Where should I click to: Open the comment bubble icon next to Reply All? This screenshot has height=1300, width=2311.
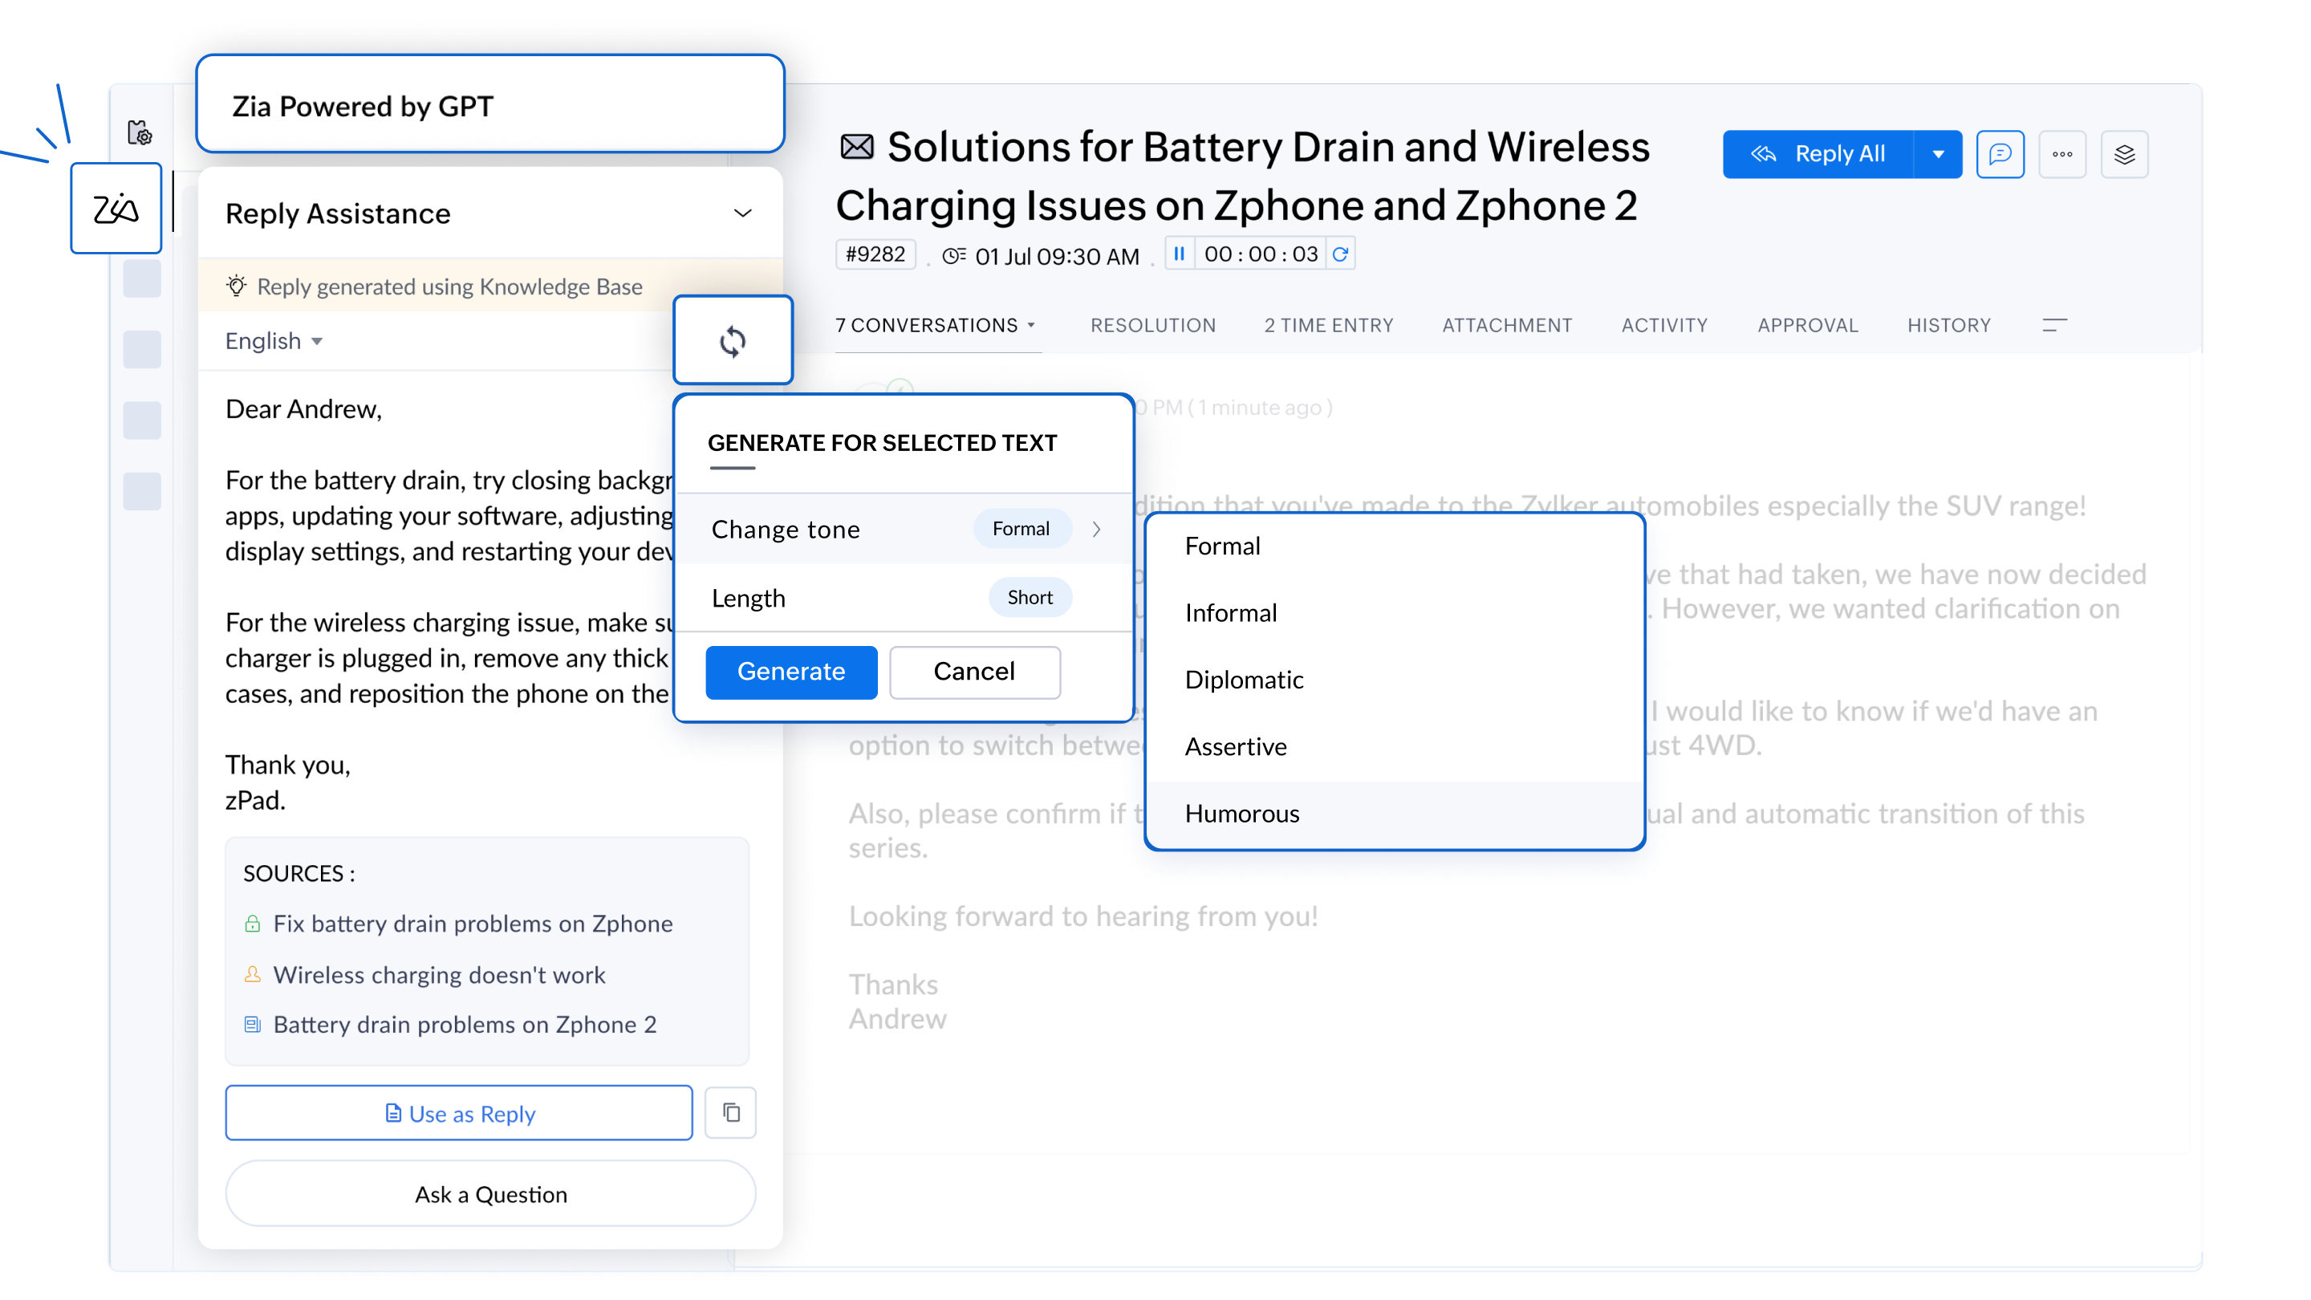click(1999, 154)
